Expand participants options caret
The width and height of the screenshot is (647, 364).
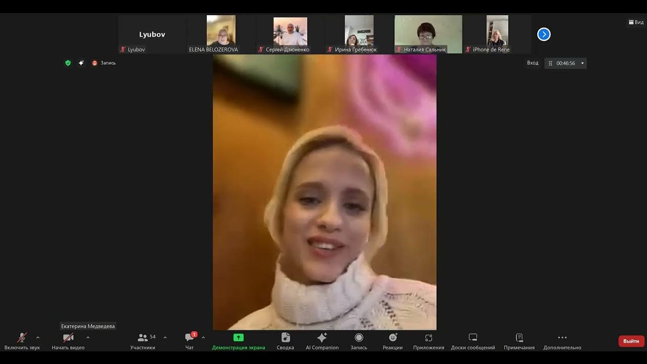click(x=165, y=338)
